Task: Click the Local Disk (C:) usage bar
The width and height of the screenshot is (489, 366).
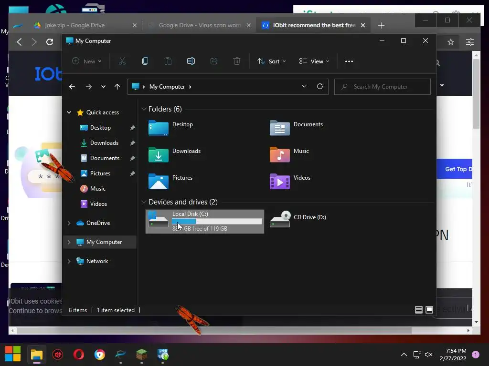Action: coord(217,221)
